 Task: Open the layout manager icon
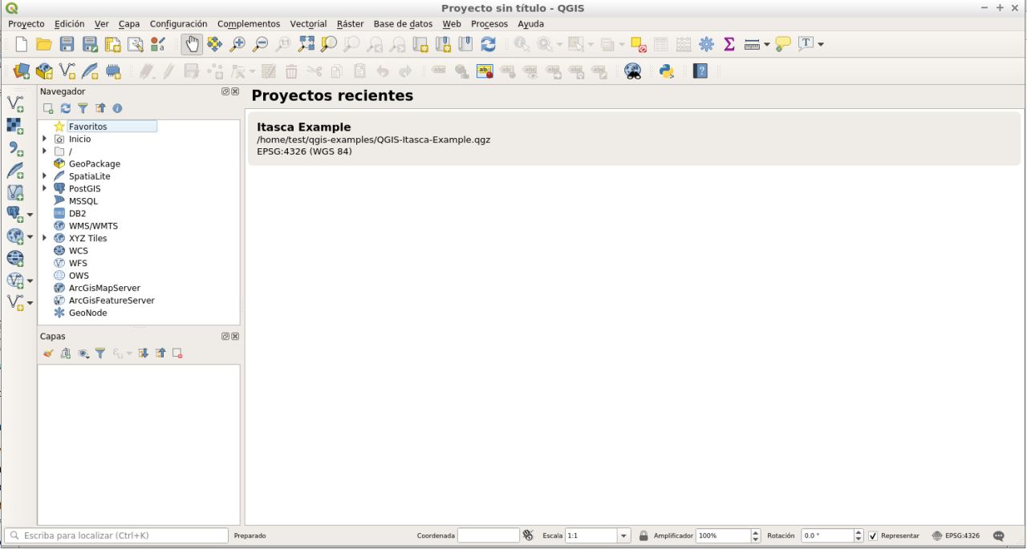136,44
